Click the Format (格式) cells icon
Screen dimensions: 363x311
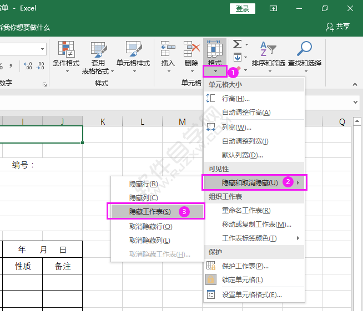(214, 49)
